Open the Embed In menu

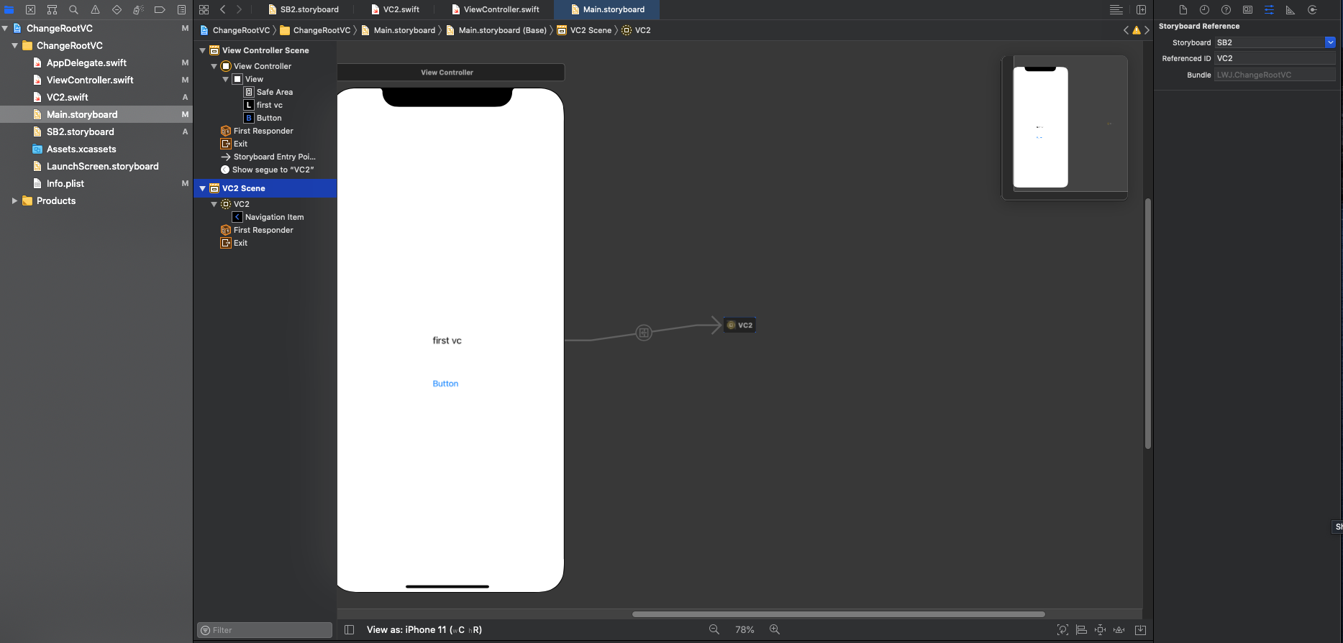[1141, 630]
